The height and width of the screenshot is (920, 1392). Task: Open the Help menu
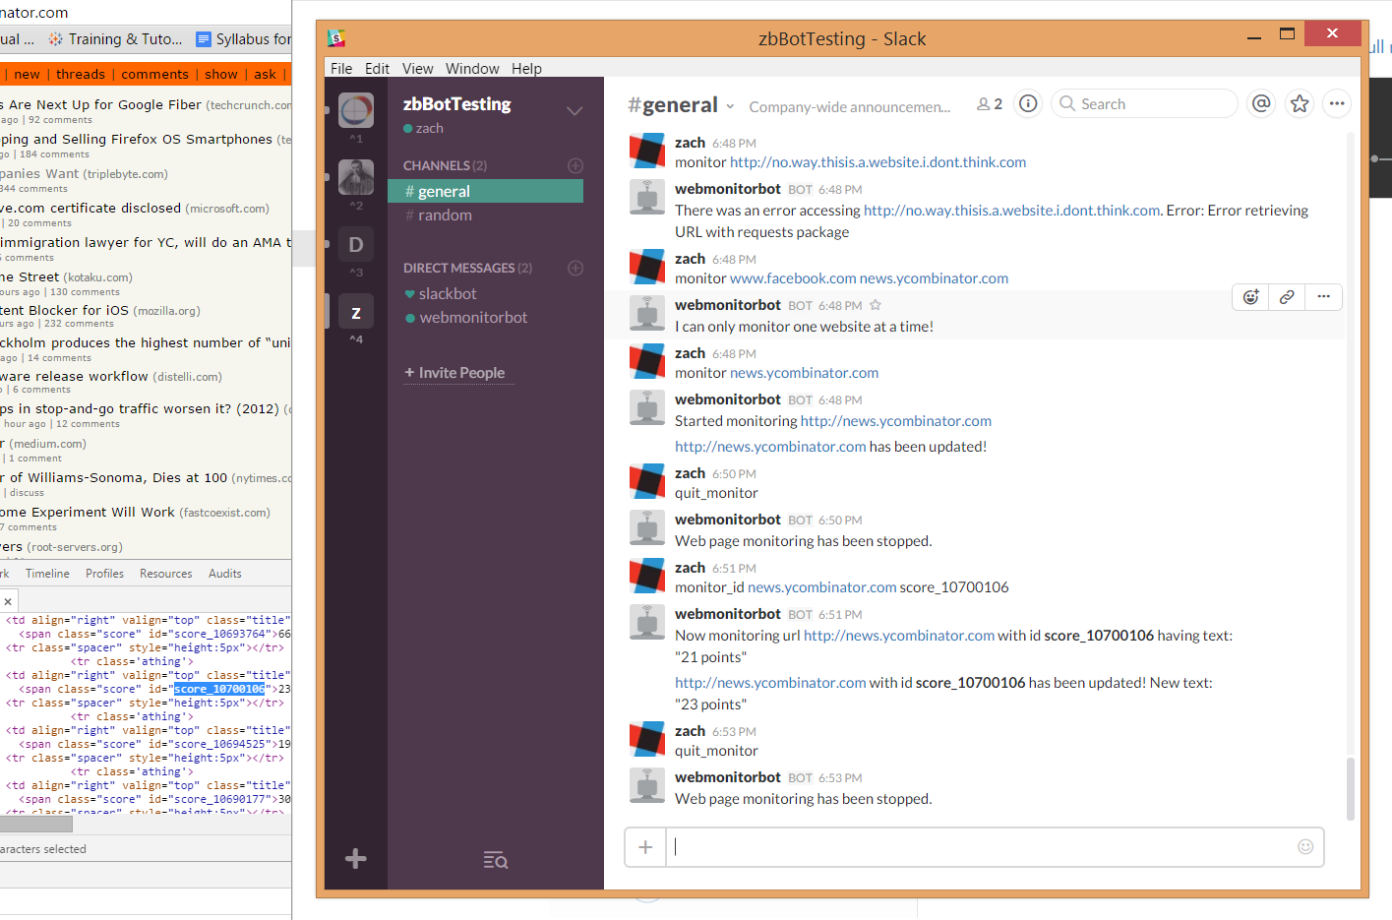point(526,68)
